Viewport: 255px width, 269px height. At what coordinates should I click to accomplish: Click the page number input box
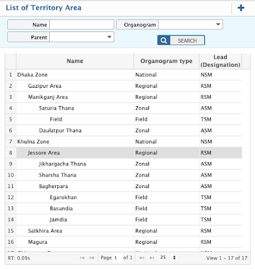(x=118, y=257)
